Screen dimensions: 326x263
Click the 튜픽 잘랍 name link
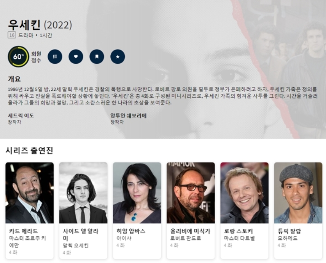289,231
